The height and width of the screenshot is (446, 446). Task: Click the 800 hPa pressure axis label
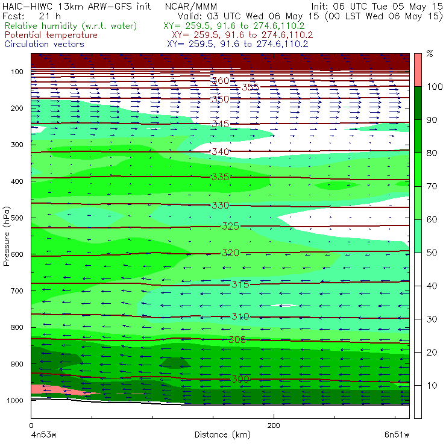point(17,327)
